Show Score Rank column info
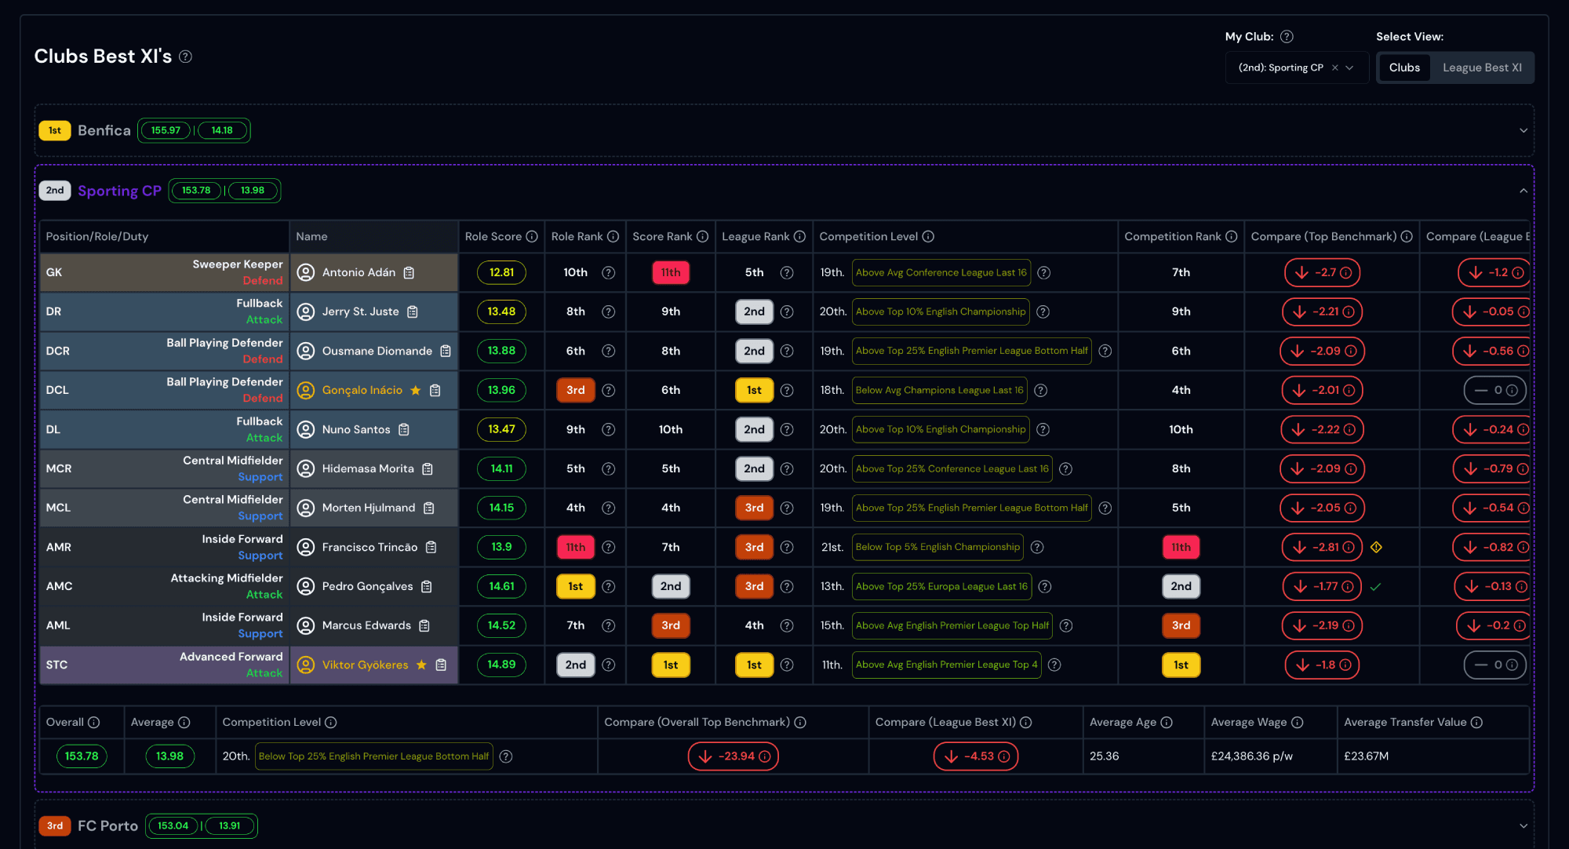This screenshot has height=849, width=1569. point(702,236)
